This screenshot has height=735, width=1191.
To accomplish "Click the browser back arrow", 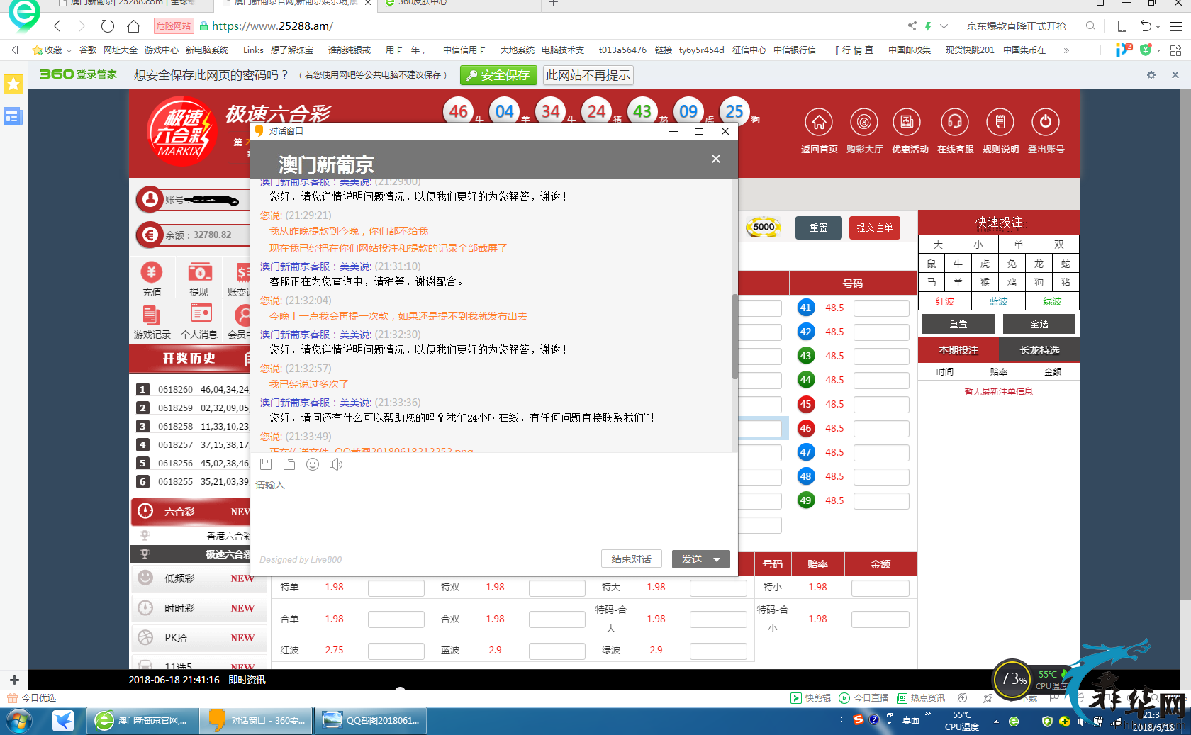I will (57, 26).
